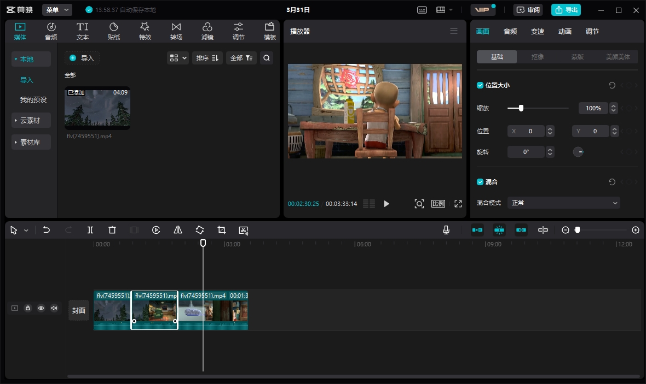
Task: Click the record voiceover microphone icon
Action: [x=446, y=230]
